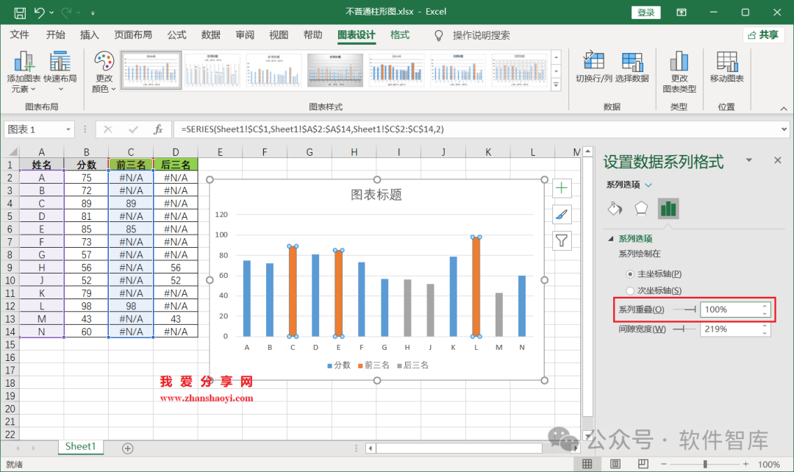Switch to the Data tab
This screenshot has height=472, width=794.
click(211, 35)
